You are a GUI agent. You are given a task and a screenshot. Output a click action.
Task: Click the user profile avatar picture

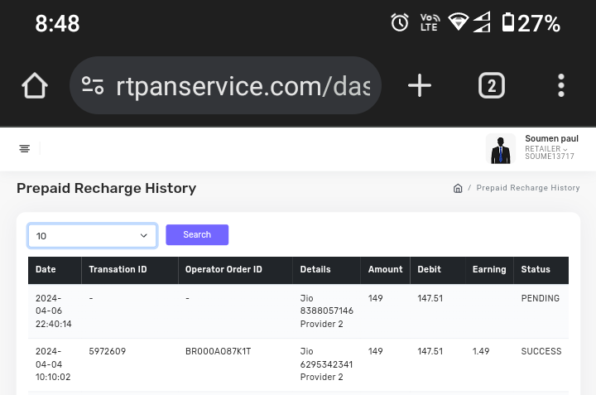click(500, 149)
